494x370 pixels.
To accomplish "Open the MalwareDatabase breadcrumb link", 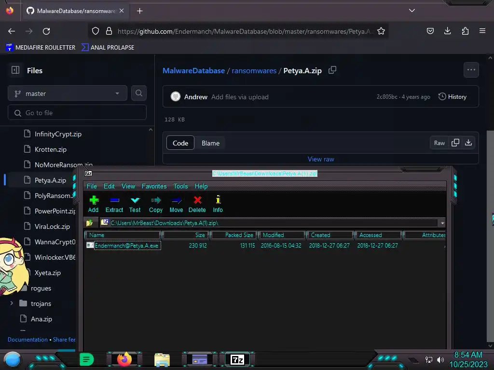I will (x=193, y=70).
